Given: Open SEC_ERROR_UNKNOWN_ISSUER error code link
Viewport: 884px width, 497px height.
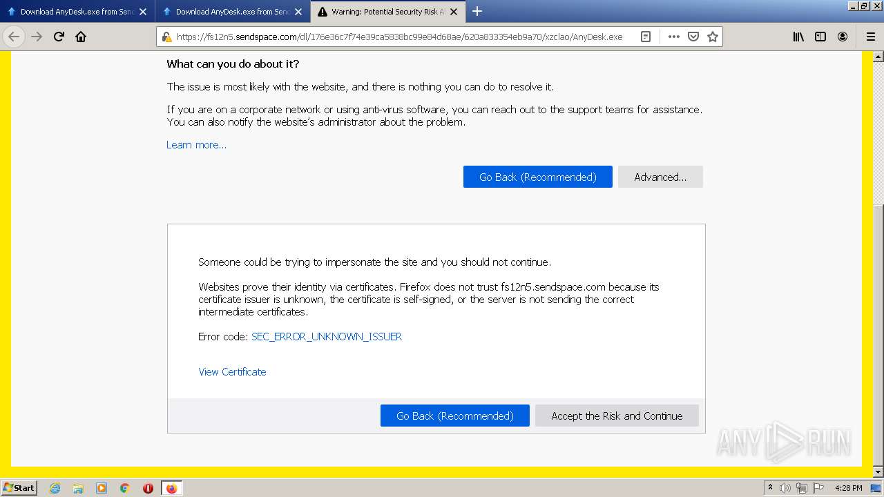Looking at the screenshot, I should 327,337.
